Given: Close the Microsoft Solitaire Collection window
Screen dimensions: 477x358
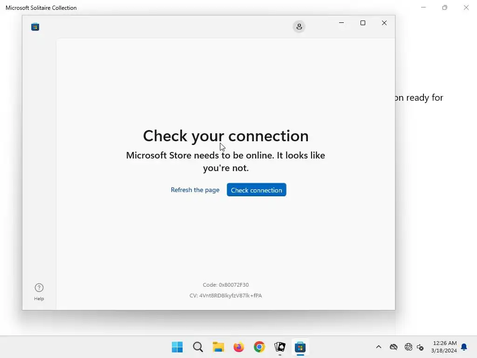Looking at the screenshot, I should 466,7.
